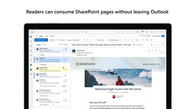The height and width of the screenshot is (109, 195).
Task: Click the New Mail button
Action: [40, 40]
